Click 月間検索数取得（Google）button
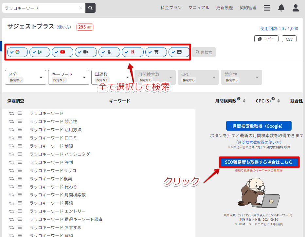Screen dimensions: 305x237 point(259,126)
